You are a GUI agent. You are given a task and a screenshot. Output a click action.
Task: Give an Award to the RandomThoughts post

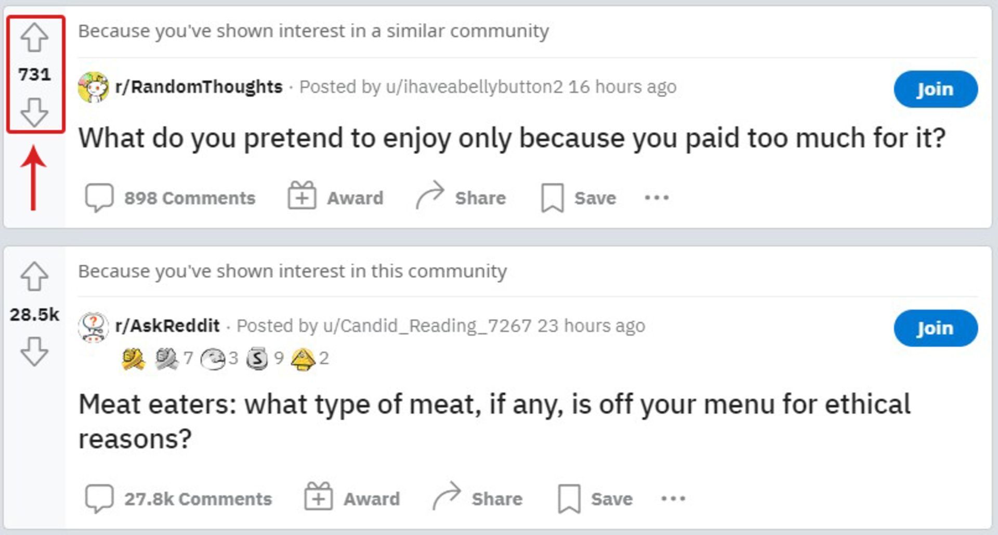336,197
